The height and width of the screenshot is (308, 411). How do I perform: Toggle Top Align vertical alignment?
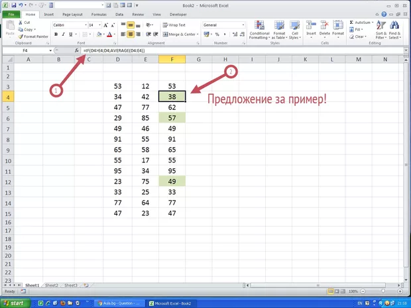[x=123, y=25]
